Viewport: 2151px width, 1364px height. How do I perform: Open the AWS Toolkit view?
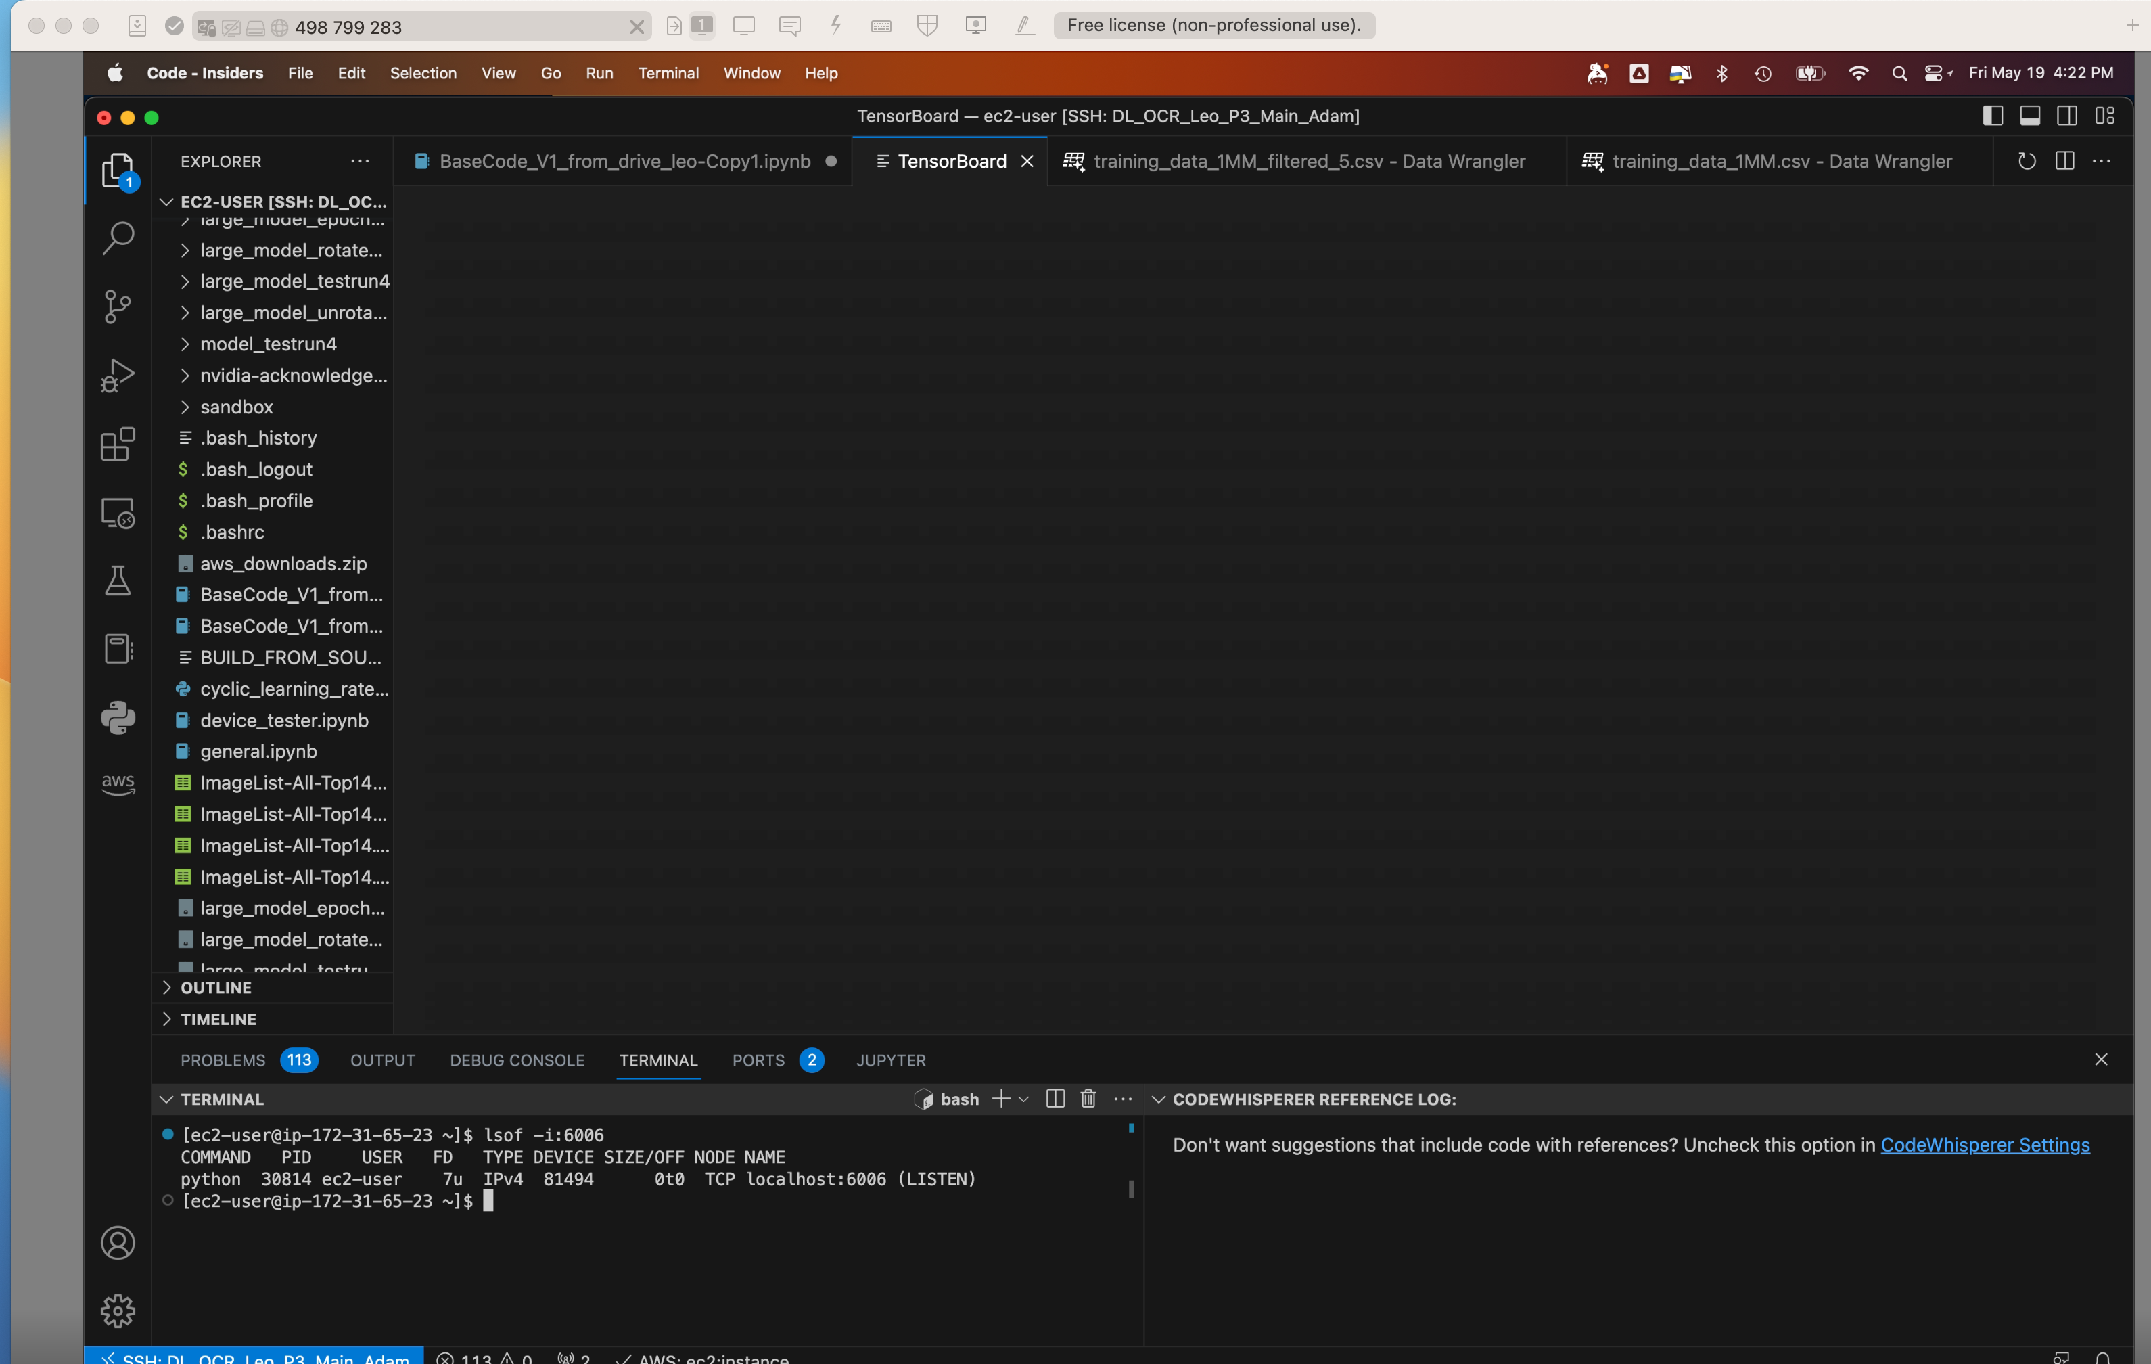pyautogui.click(x=117, y=784)
